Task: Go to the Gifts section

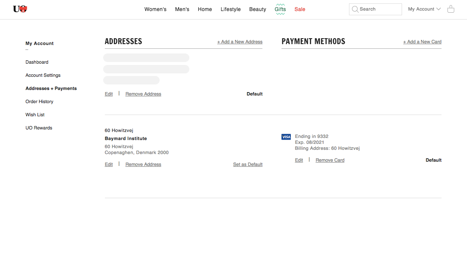Action: (x=280, y=9)
